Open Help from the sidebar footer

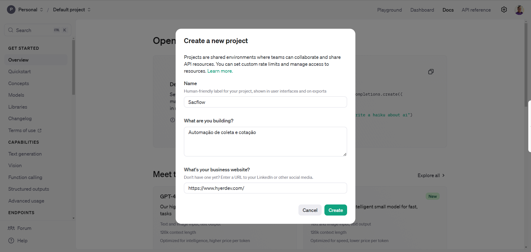coord(18,241)
